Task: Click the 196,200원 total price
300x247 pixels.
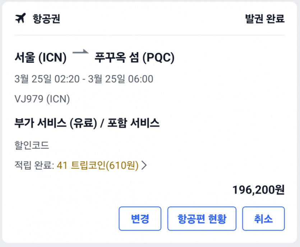Action: pos(258,190)
